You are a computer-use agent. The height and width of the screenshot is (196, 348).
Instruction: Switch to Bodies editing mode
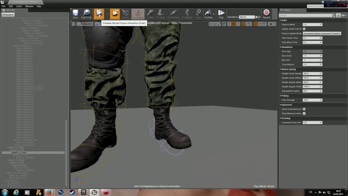tap(126, 14)
